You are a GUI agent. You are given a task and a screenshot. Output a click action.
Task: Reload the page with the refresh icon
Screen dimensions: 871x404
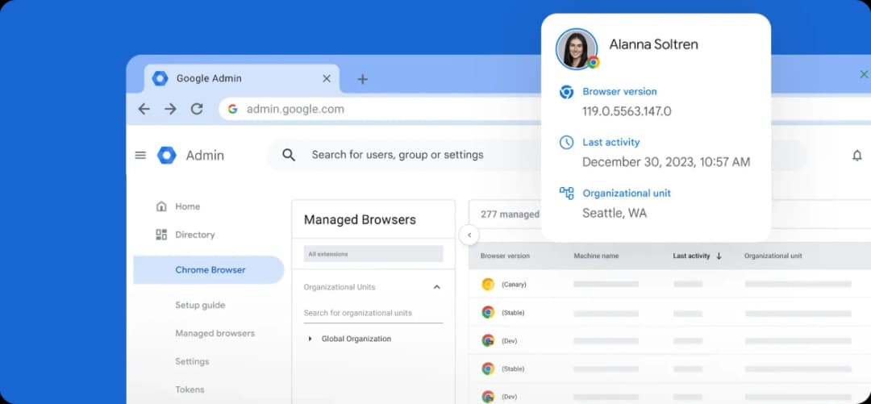coord(196,109)
